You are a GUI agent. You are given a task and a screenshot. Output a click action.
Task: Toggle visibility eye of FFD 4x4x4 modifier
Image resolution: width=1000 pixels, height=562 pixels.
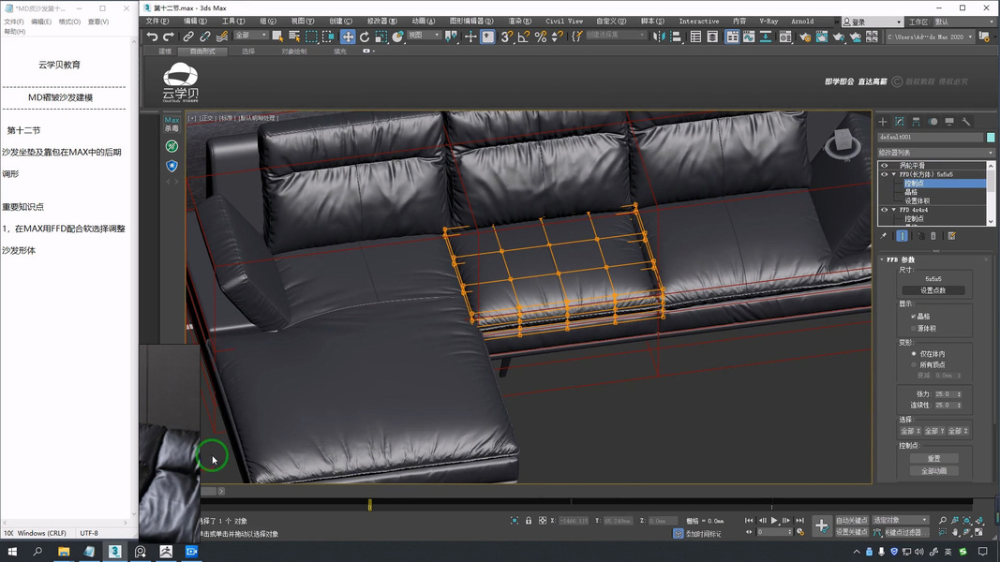pyautogui.click(x=884, y=210)
